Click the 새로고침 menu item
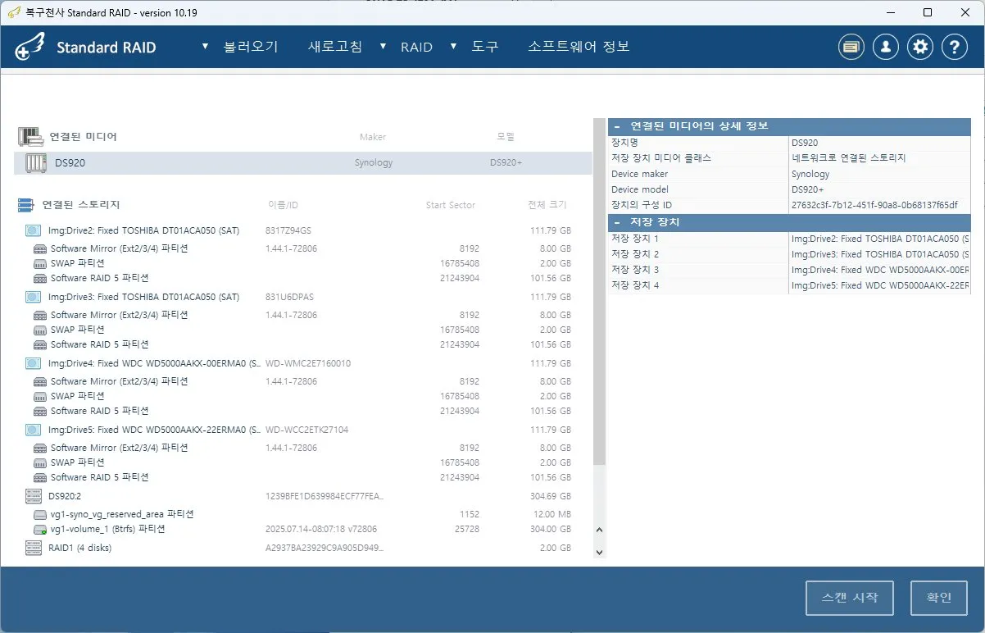 click(334, 47)
